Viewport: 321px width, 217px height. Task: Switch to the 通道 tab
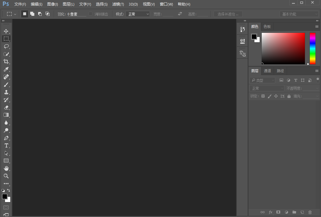[x=267, y=71]
